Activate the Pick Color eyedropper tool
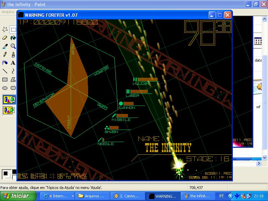This screenshot has width=268, height=201. (5, 46)
